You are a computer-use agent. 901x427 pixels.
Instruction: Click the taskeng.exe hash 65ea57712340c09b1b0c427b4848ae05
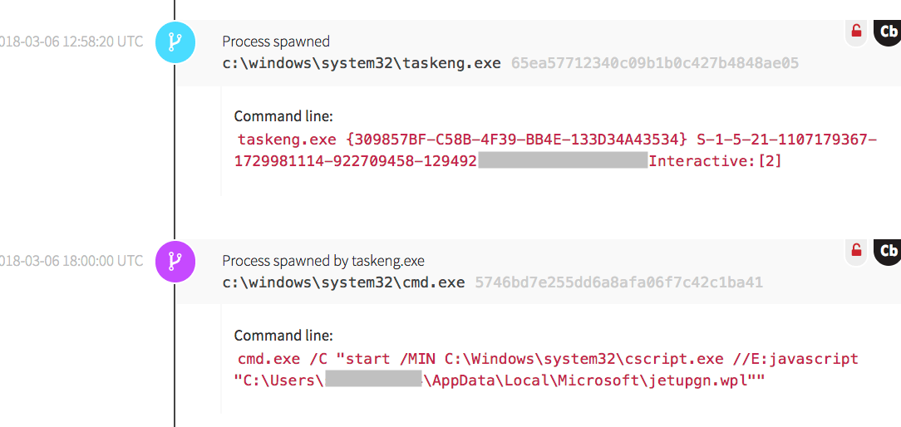coord(655,63)
